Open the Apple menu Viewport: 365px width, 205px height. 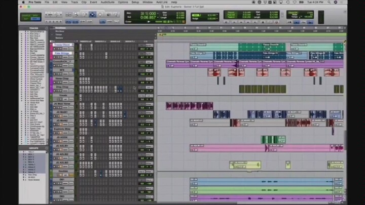point(23,2)
